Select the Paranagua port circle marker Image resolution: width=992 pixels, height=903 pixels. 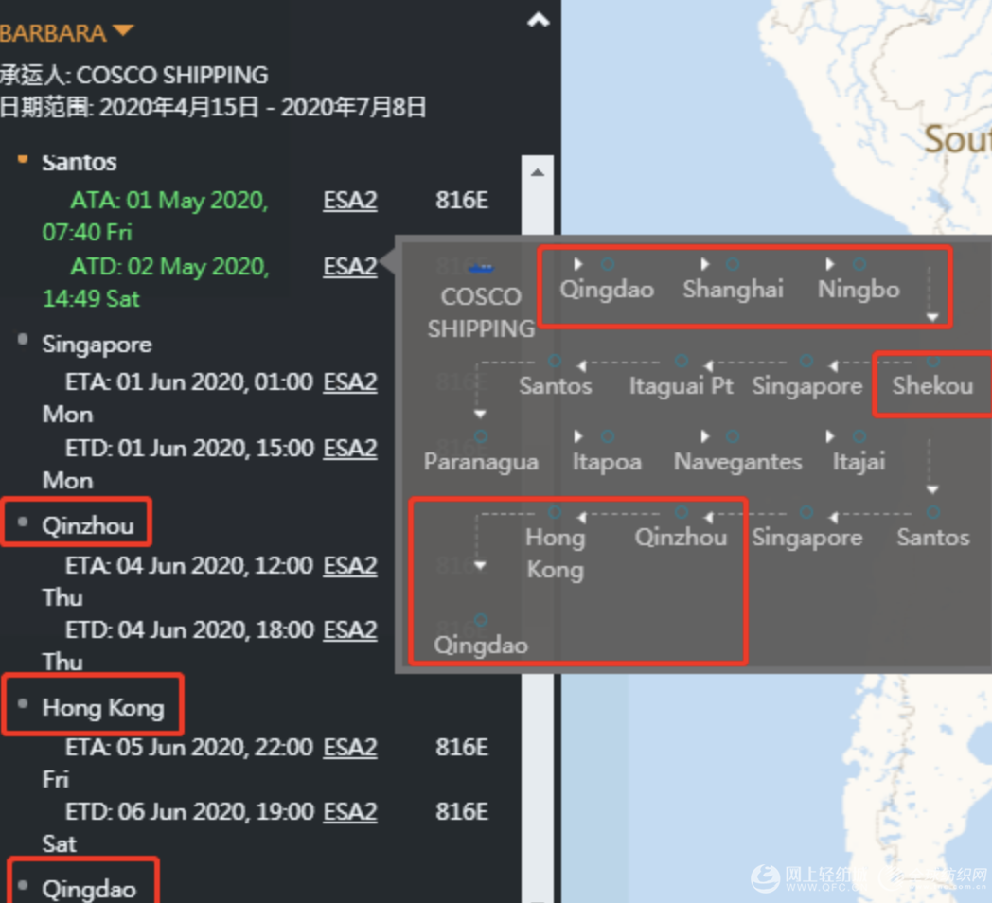click(x=481, y=436)
